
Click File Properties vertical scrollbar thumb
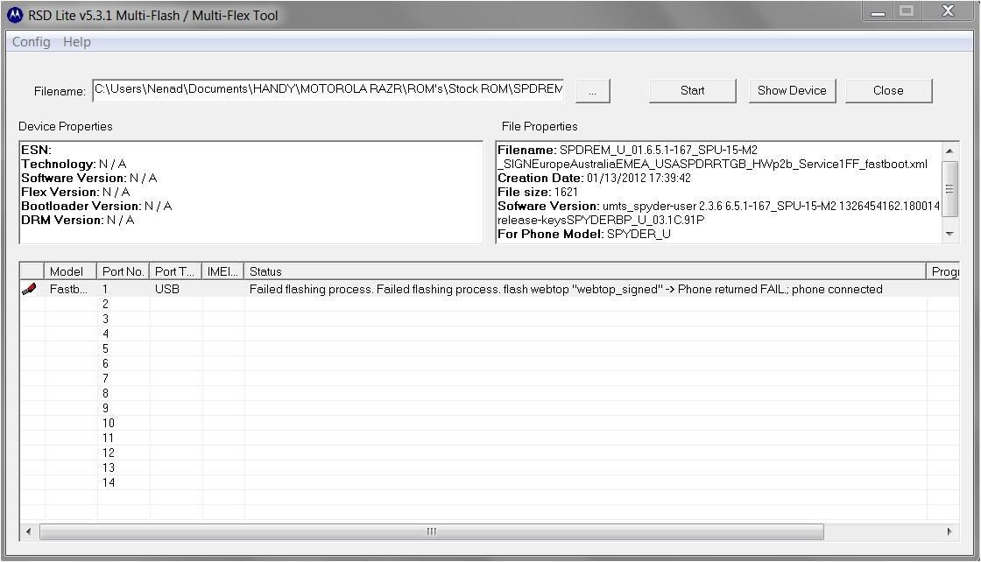pyautogui.click(x=949, y=189)
